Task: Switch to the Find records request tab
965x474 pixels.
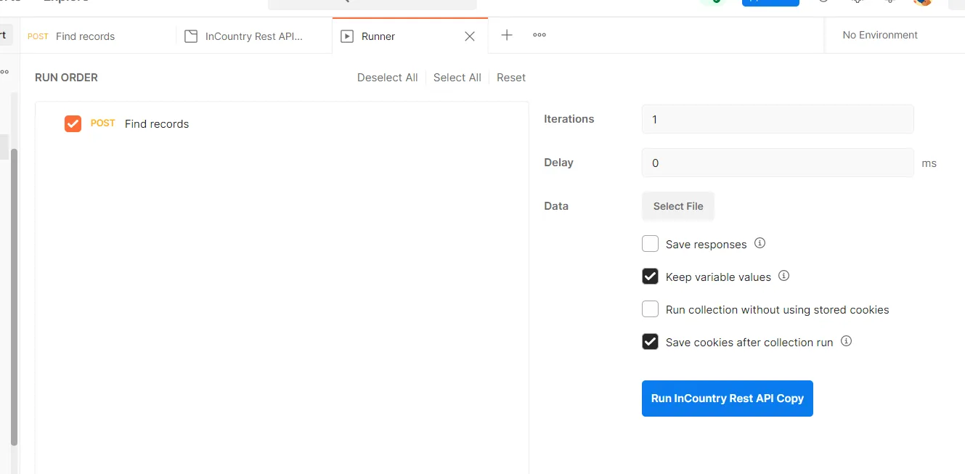Action: point(85,36)
